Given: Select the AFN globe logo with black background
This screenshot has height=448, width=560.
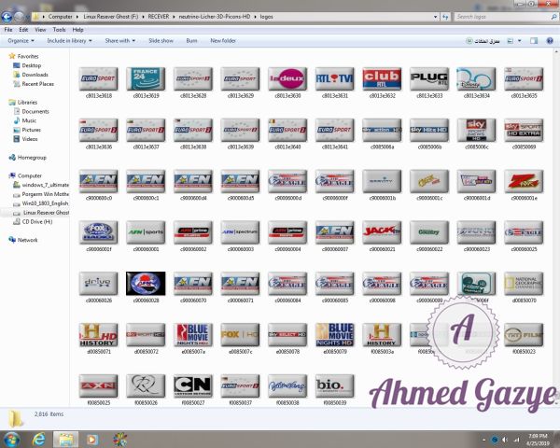Looking at the screenshot, I should tap(146, 284).
